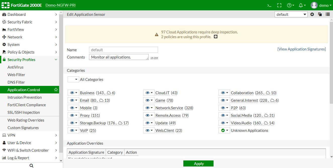Click the System gear icon
The width and height of the screenshot is (333, 168).
point(4,45)
